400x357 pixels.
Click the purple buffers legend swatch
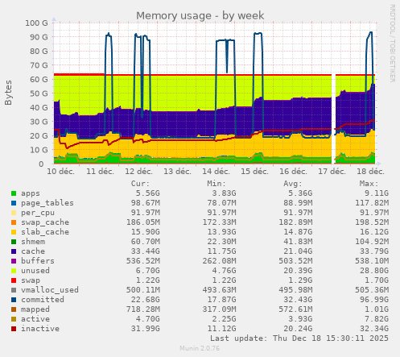[x=14, y=261]
